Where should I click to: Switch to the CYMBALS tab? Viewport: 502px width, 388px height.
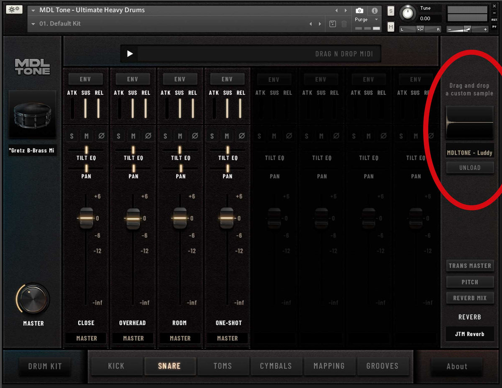pyautogui.click(x=276, y=366)
